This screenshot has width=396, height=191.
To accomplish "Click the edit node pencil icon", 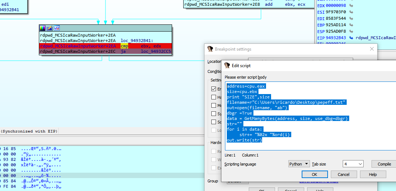I will pos(50,28).
